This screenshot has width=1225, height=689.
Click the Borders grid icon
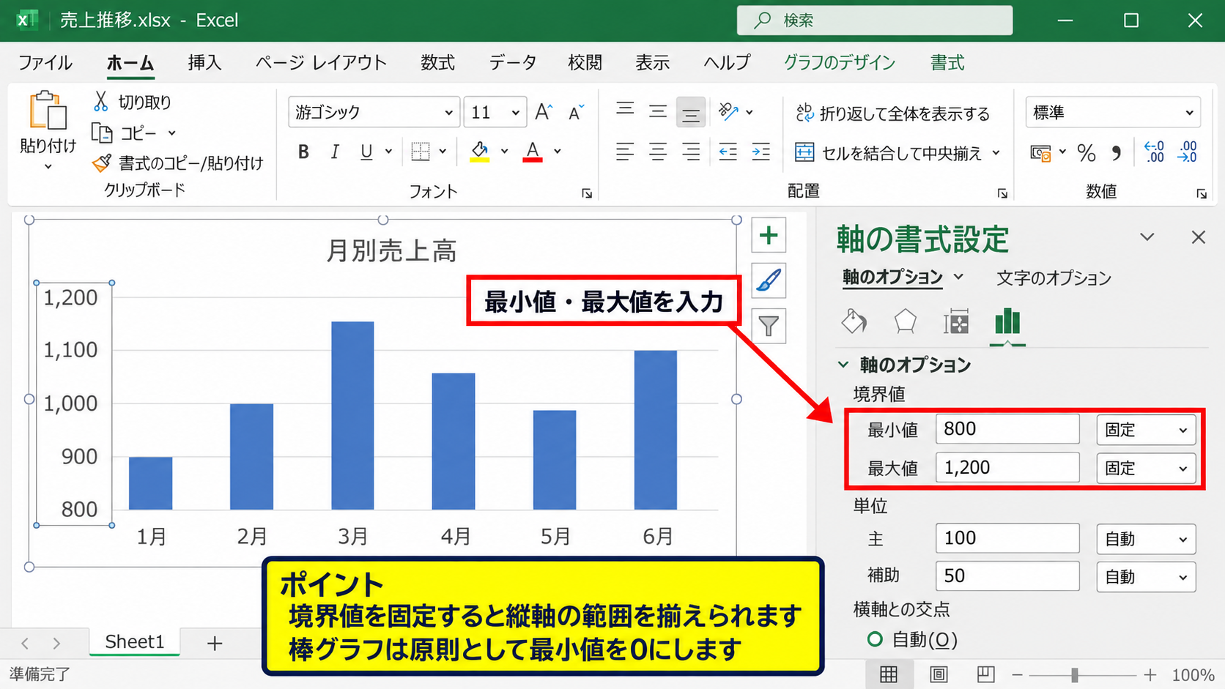pyautogui.click(x=421, y=152)
